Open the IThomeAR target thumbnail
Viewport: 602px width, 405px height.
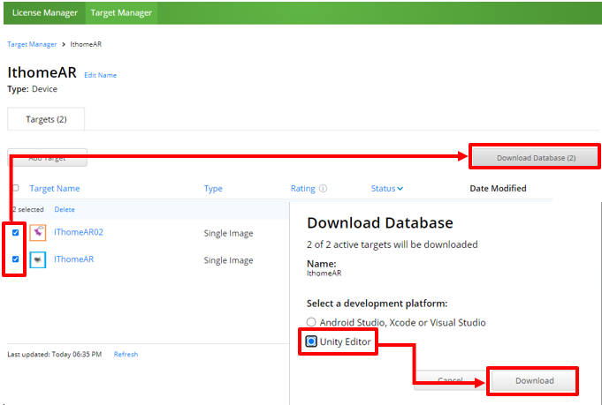coord(38,259)
